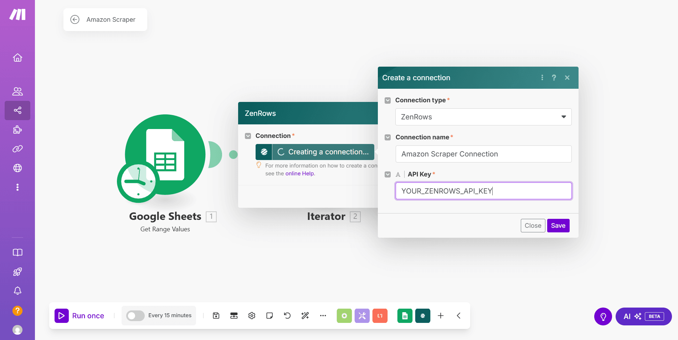
Task: Click the Connection name input field
Action: (483, 154)
